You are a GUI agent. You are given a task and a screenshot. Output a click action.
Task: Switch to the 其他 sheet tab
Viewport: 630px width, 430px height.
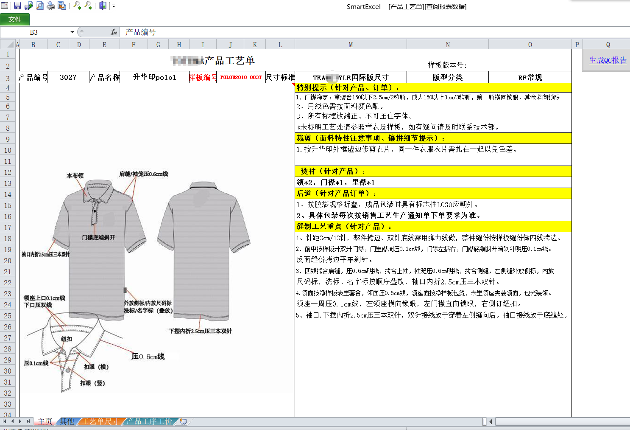point(67,422)
